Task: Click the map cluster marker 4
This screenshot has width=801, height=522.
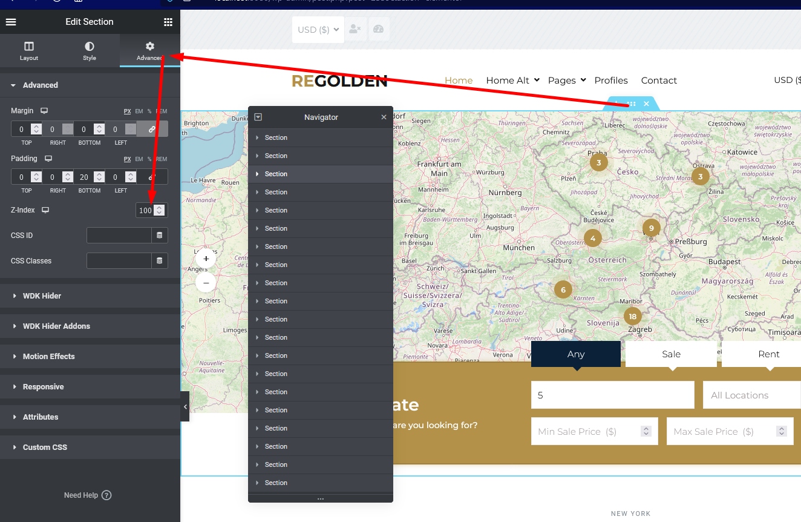Action: pos(593,238)
